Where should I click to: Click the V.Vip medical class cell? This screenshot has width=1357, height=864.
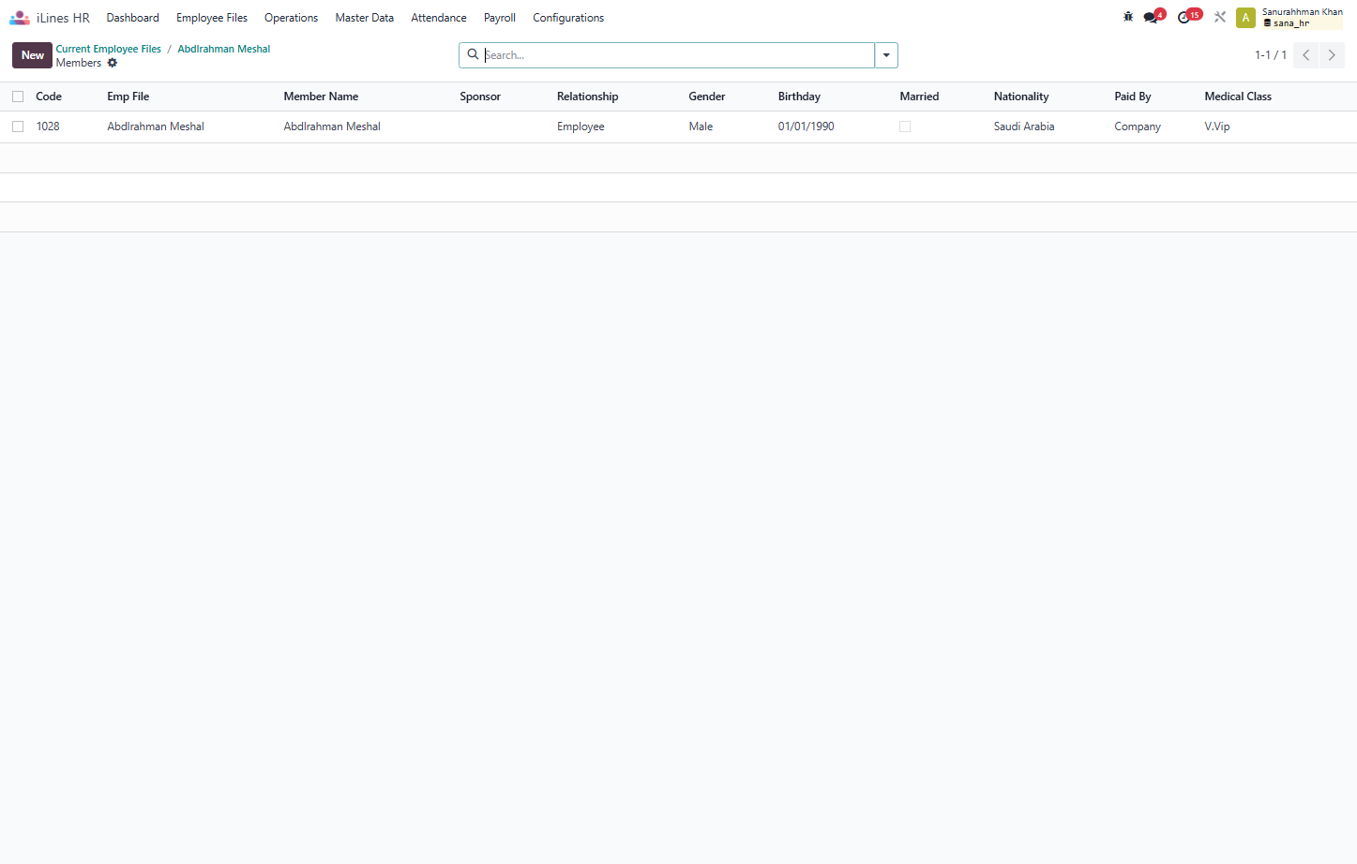click(x=1217, y=127)
